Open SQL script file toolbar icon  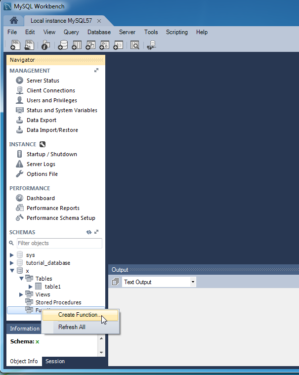click(x=29, y=45)
